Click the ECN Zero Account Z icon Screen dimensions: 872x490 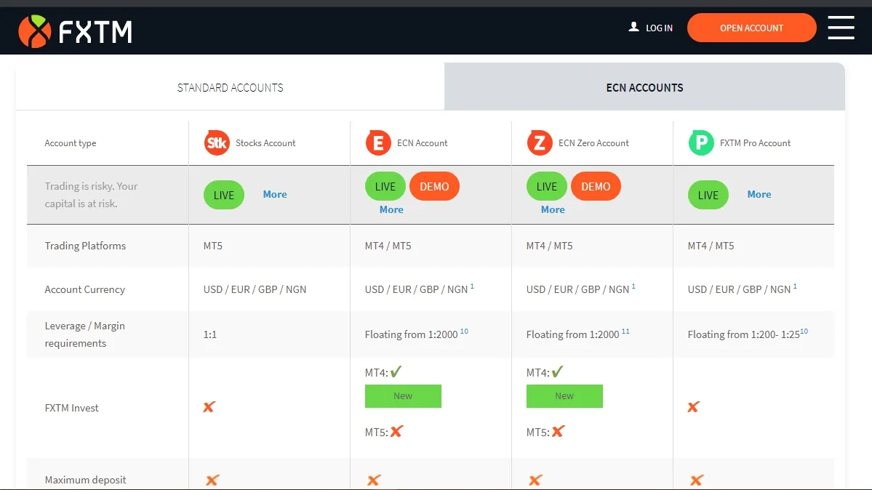540,143
